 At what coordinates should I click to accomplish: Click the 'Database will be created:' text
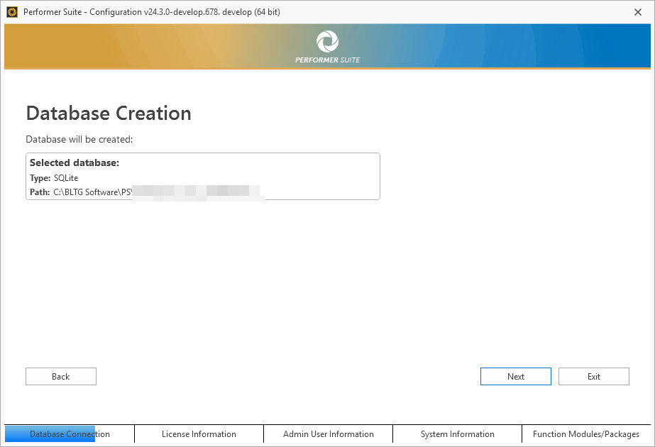(79, 139)
